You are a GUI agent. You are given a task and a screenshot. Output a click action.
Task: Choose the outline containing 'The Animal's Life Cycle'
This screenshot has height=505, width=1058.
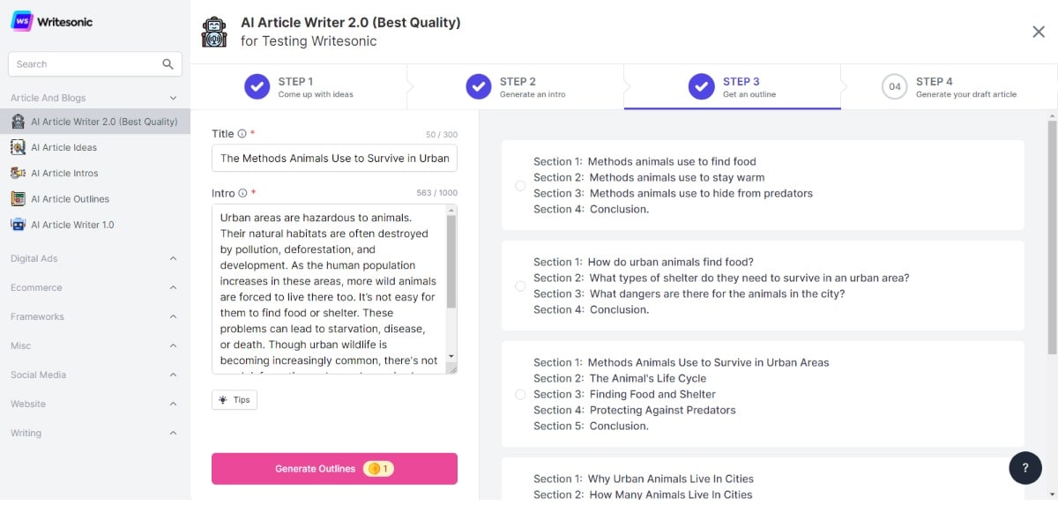[520, 394]
